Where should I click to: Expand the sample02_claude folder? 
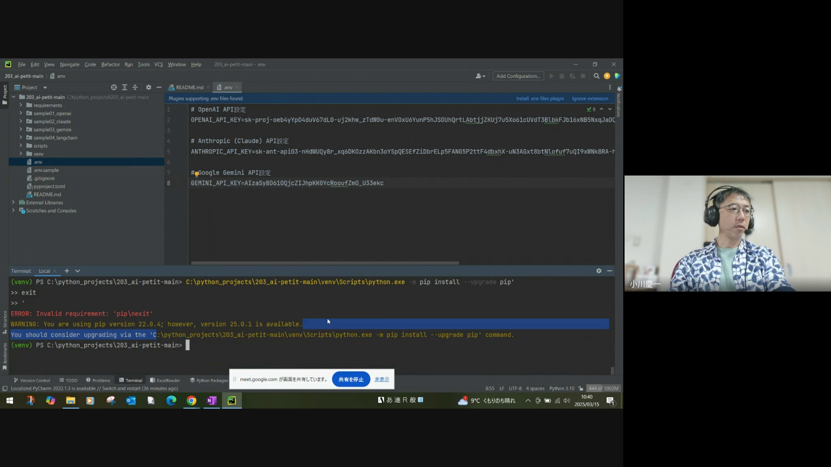tap(21, 122)
